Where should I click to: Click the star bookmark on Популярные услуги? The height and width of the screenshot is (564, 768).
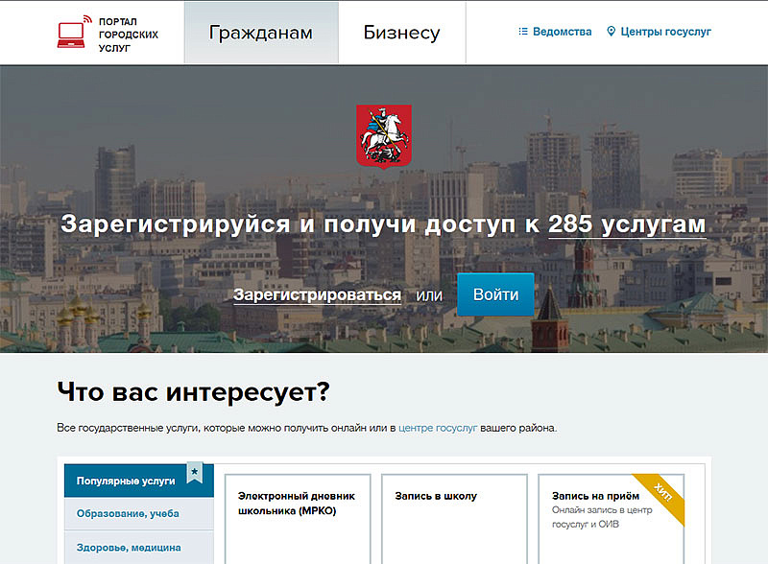point(195,473)
